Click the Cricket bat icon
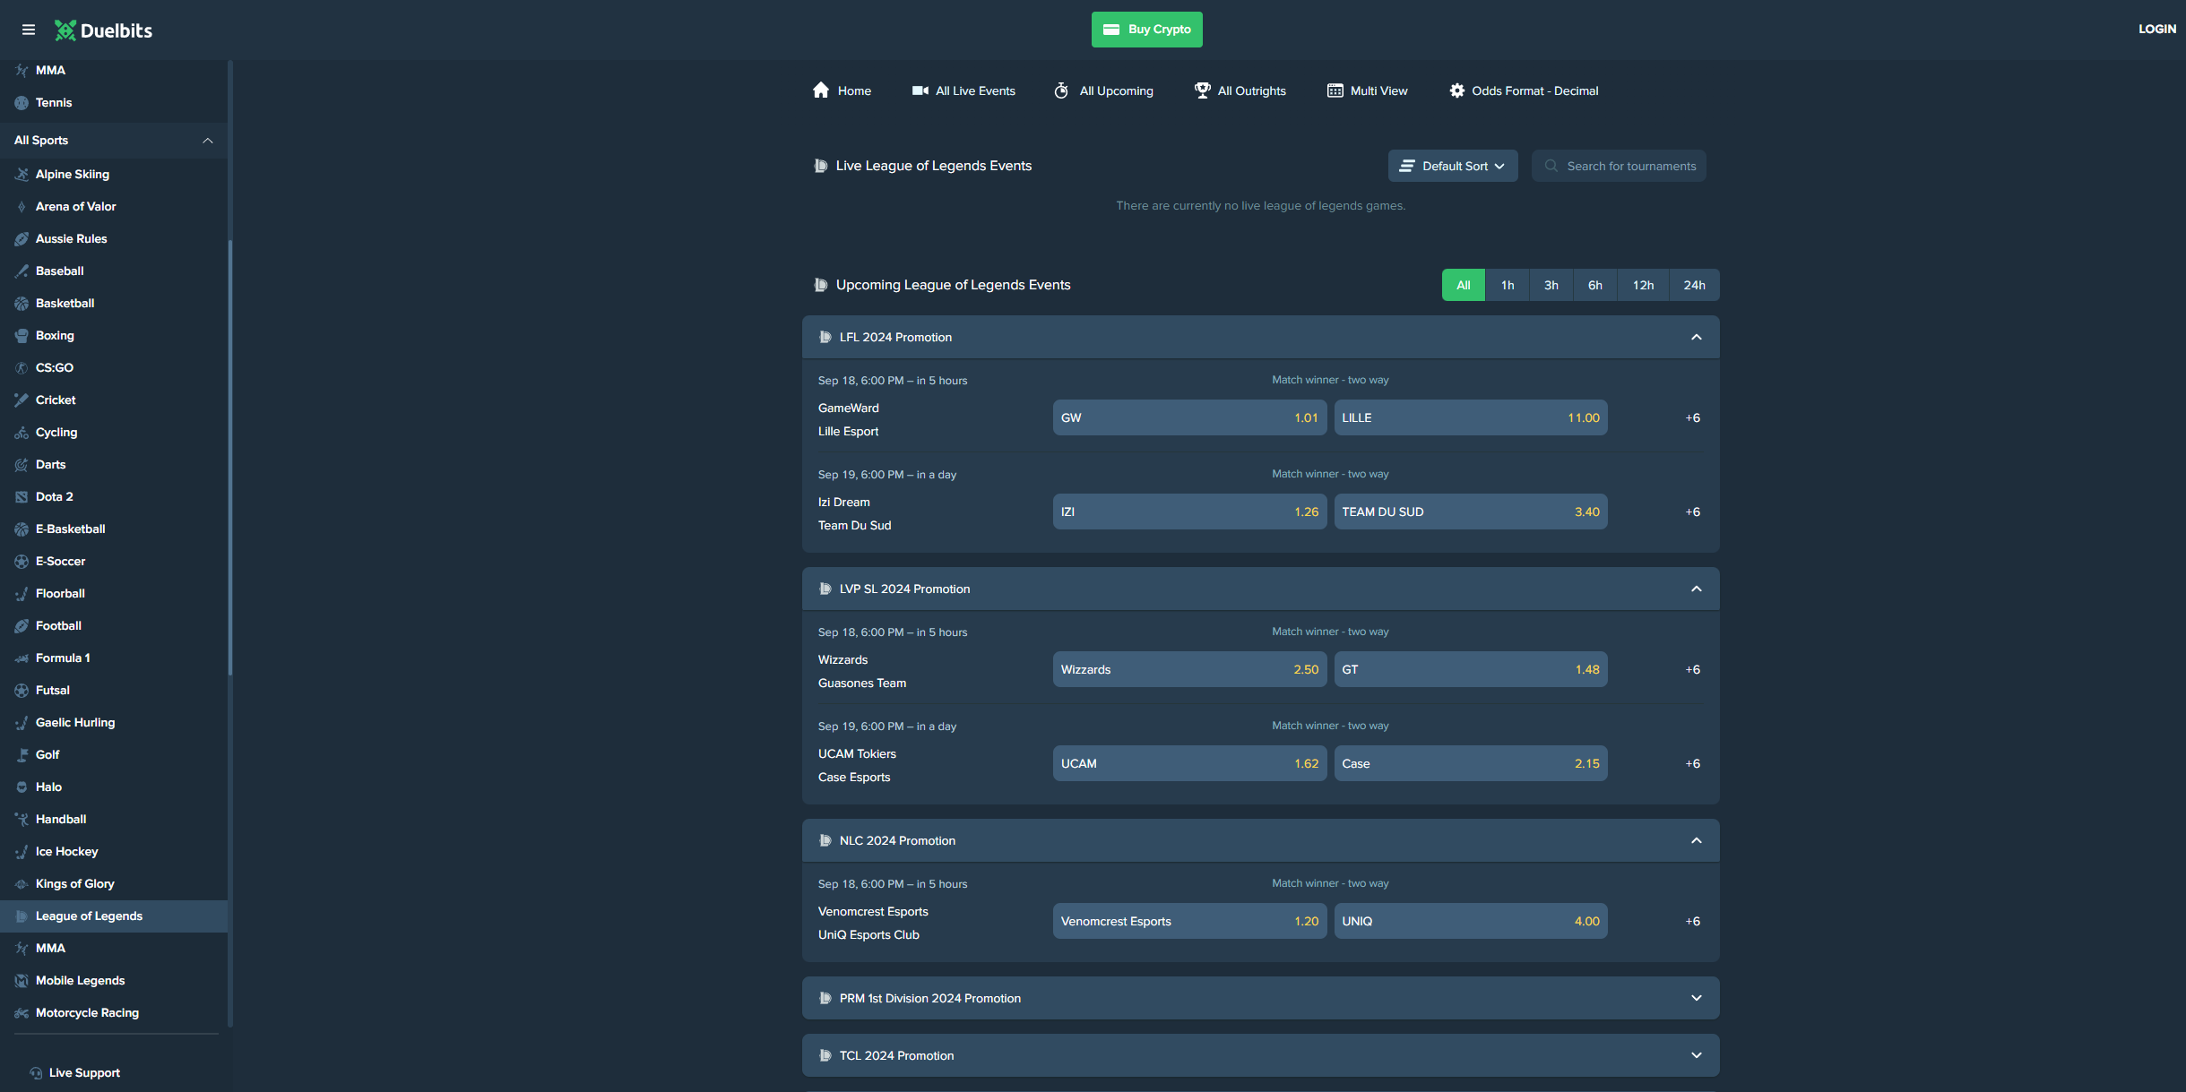The width and height of the screenshot is (2186, 1092). 22,400
